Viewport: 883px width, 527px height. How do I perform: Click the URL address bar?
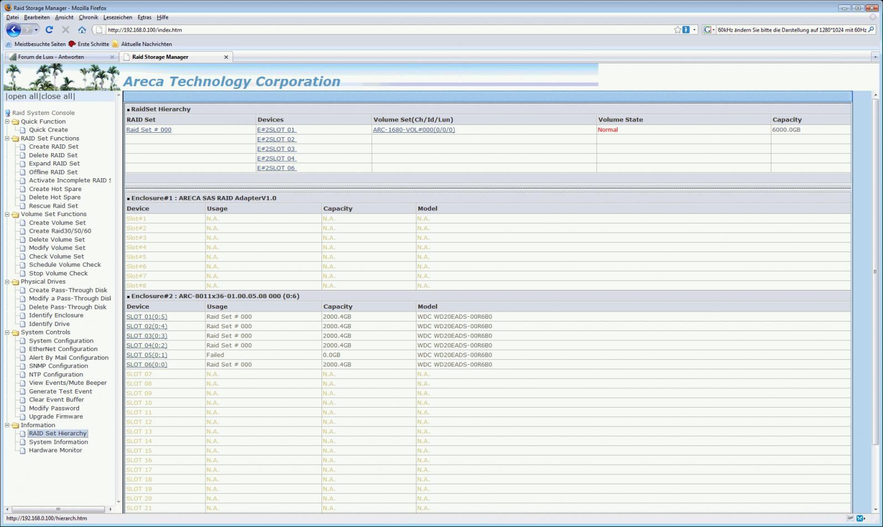(389, 30)
